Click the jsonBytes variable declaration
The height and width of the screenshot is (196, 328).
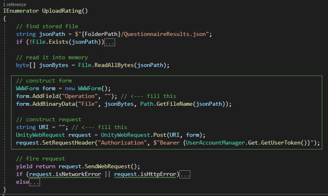pos(54,65)
